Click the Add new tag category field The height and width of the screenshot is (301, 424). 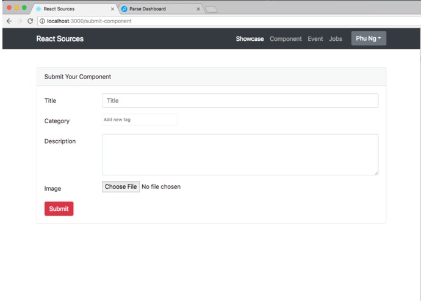(x=140, y=119)
